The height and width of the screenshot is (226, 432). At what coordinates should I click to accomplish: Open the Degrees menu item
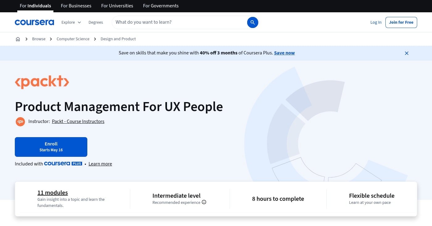(x=96, y=22)
